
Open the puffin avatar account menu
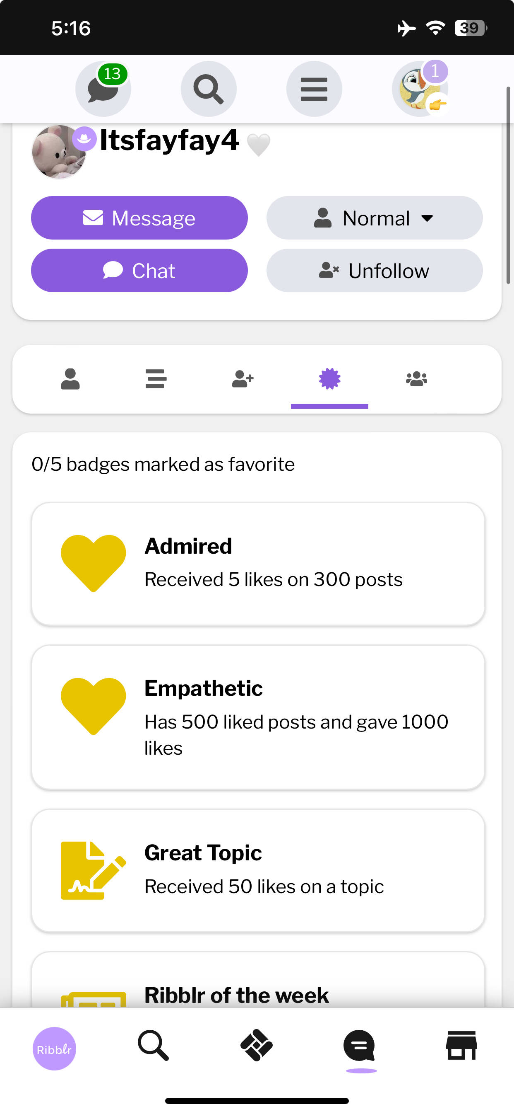pyautogui.click(x=419, y=89)
